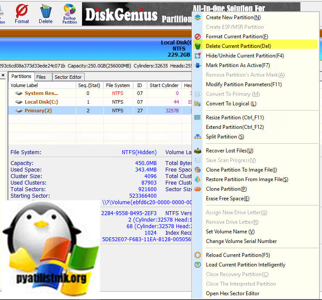Click the Convert To Logical icon

(x=198, y=104)
